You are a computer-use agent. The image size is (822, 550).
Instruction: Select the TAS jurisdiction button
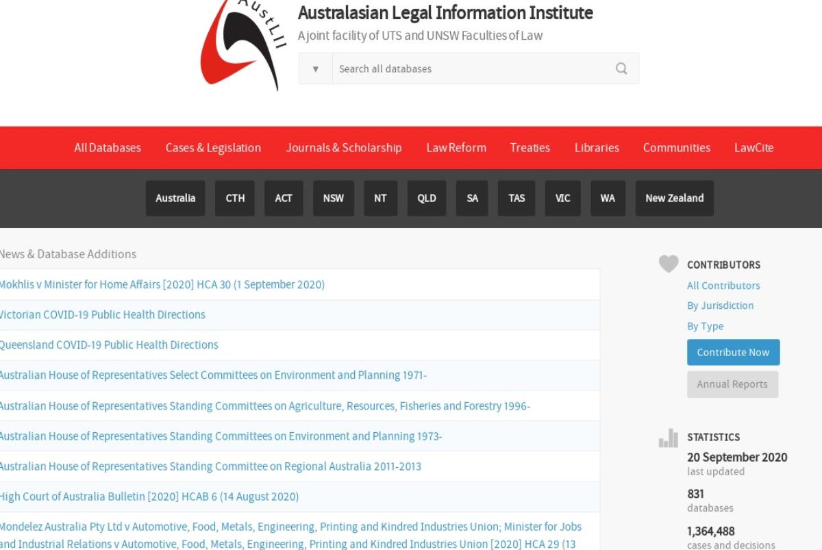coord(516,198)
